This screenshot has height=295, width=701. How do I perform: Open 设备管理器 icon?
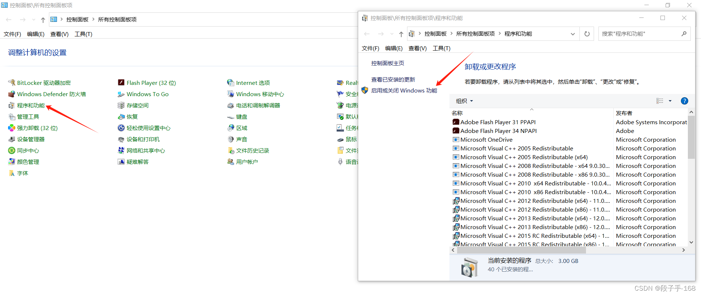tap(12, 139)
